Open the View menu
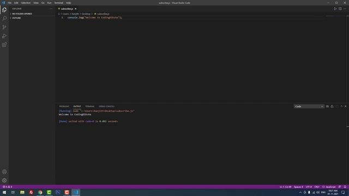349x196 pixels. pos(36,3)
